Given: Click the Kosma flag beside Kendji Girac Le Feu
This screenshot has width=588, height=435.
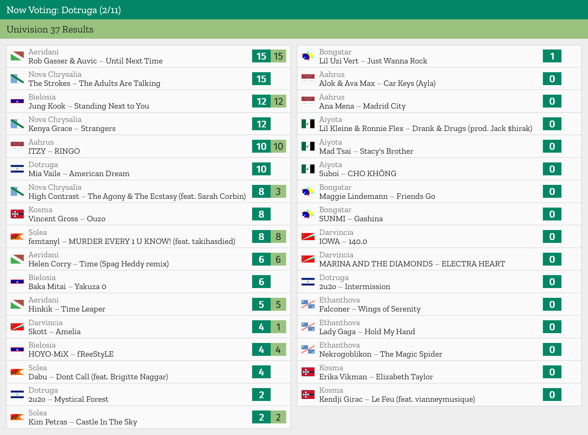Looking at the screenshot, I should [308, 395].
